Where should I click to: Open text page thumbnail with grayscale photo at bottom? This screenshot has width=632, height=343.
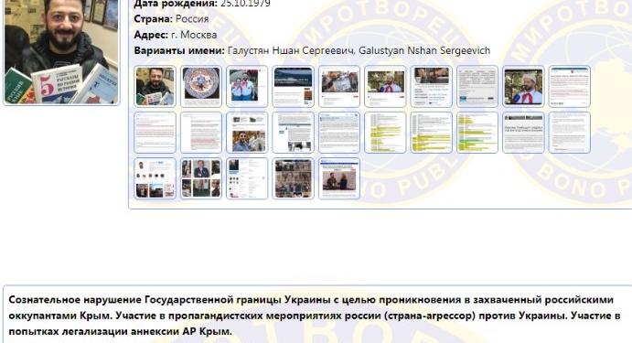tap(293, 133)
